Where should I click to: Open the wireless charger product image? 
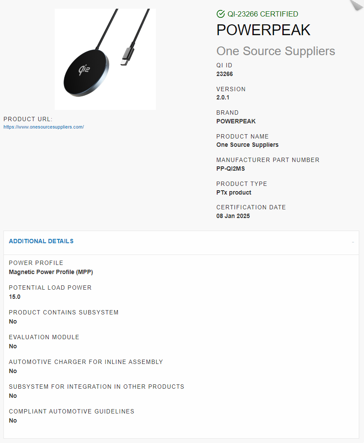(x=105, y=59)
